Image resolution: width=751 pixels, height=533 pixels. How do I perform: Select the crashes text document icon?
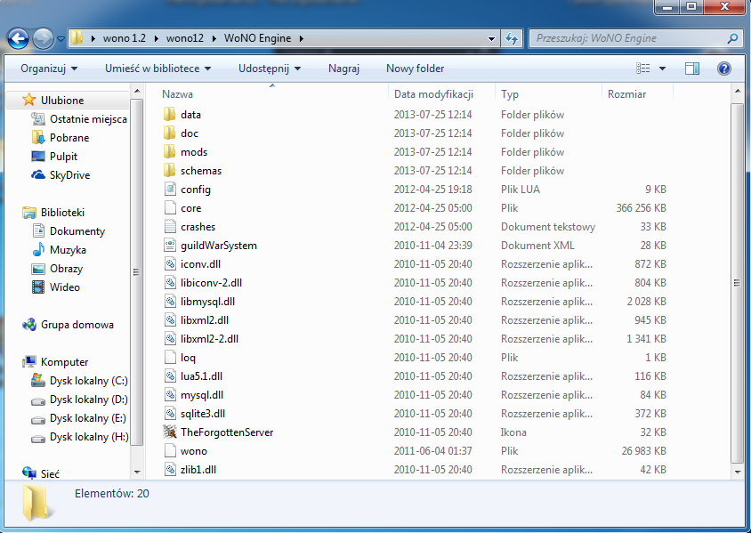170,227
